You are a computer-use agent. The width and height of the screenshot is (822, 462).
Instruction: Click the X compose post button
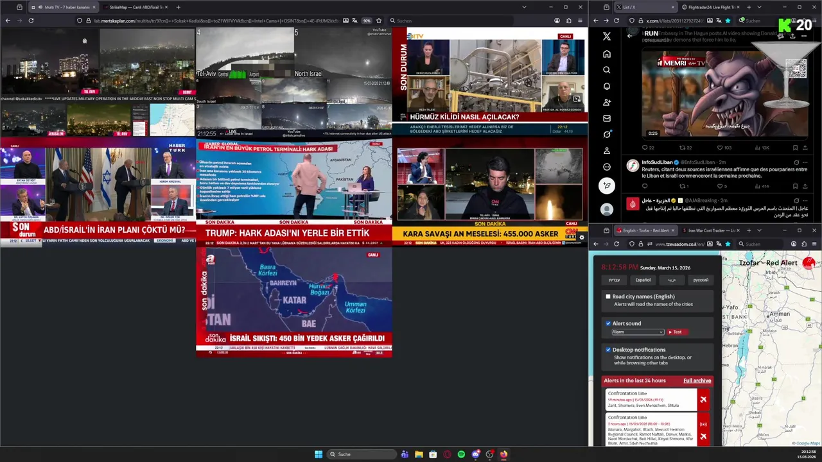click(x=606, y=186)
